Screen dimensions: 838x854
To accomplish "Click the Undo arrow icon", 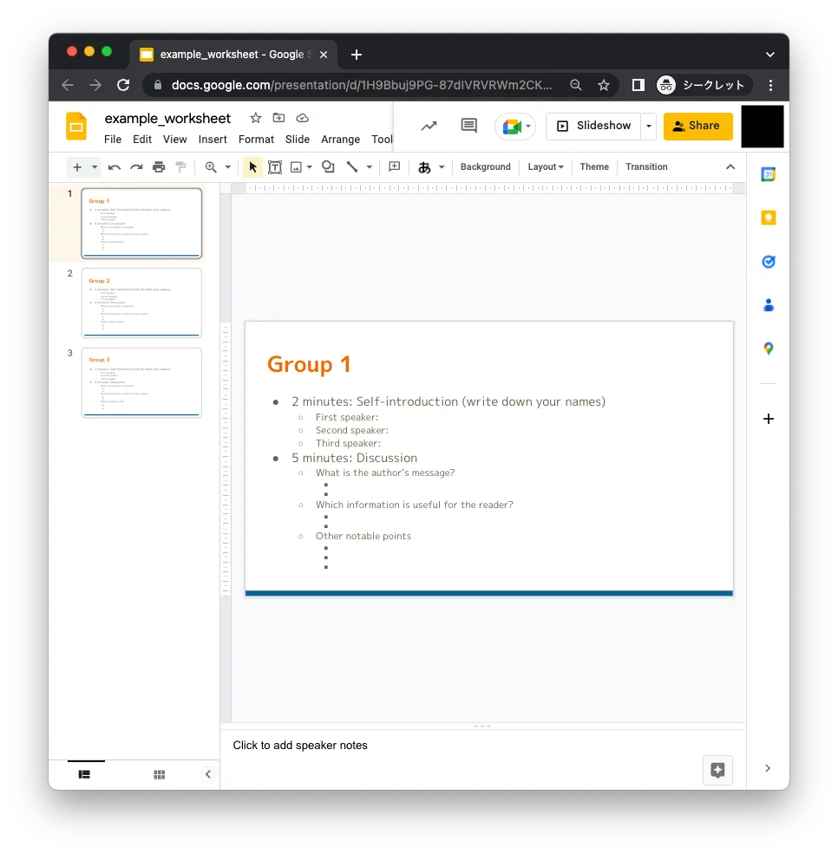I will coord(115,167).
